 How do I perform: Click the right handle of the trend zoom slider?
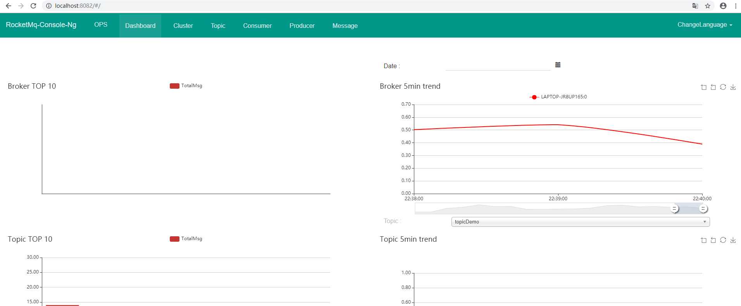tap(703, 209)
